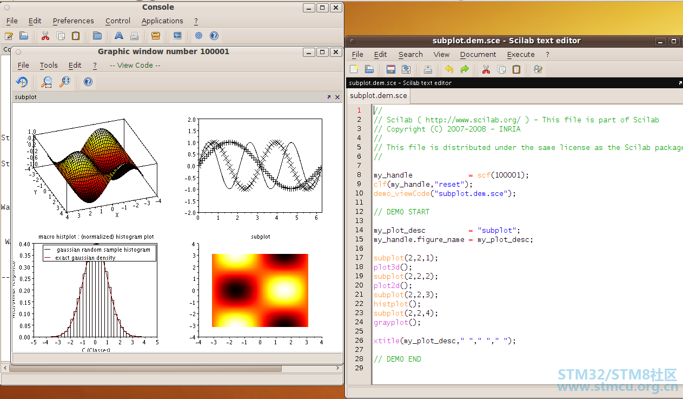Open Edit menu in graphic window
683x399 pixels.
tap(75, 65)
